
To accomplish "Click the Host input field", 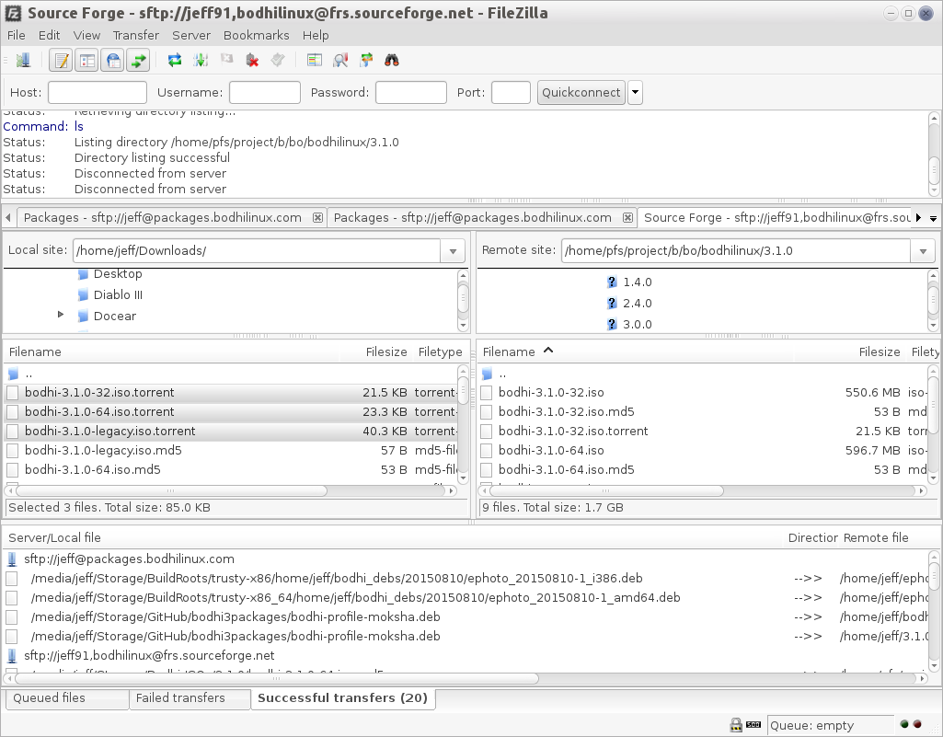I will click(98, 93).
